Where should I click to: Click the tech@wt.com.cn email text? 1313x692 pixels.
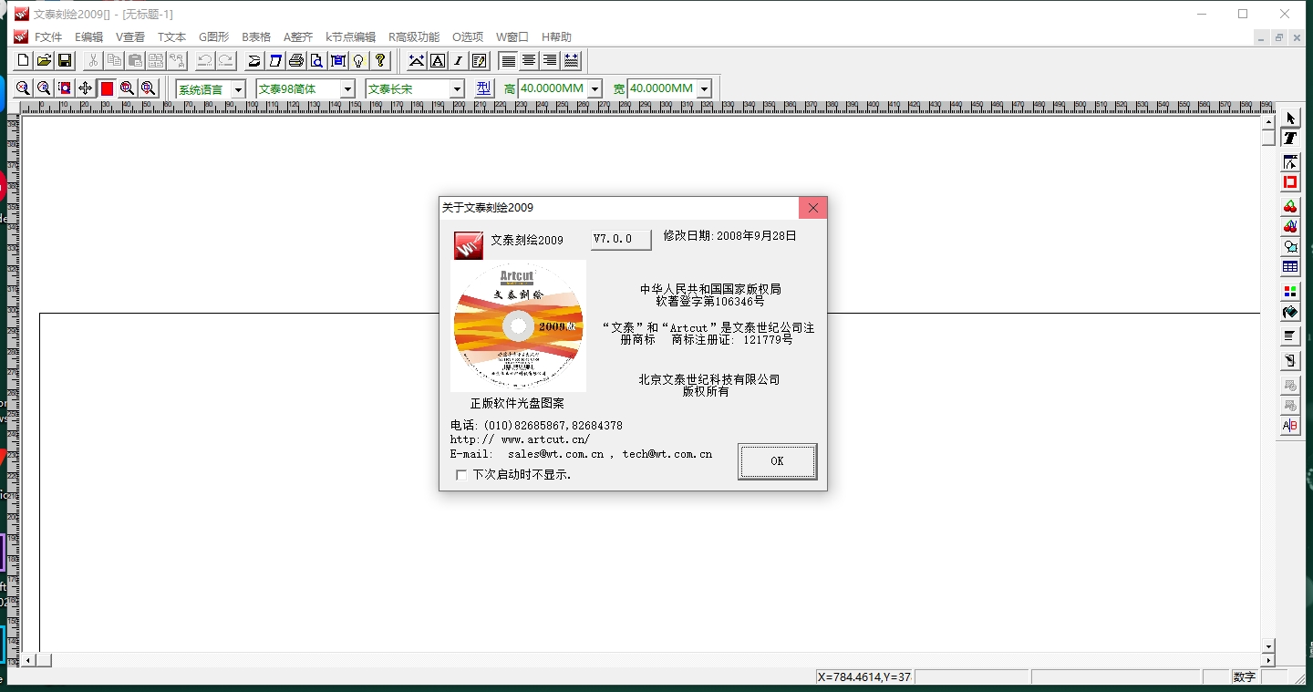[x=667, y=454]
